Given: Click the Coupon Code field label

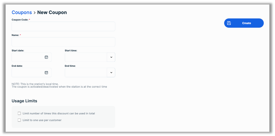Looking at the screenshot, I should point(20,20).
